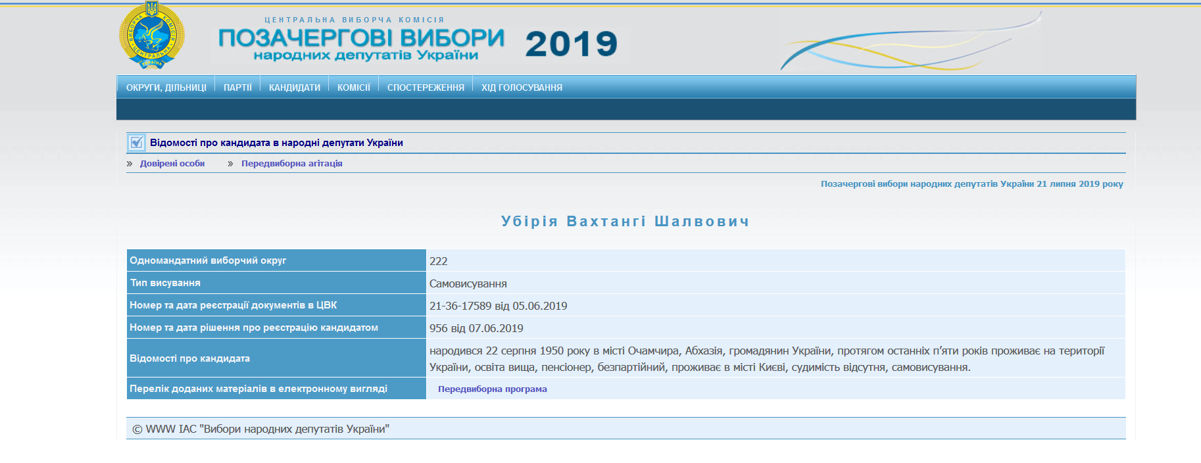The width and height of the screenshot is (1201, 463).
Task: Click the ПОЗАЧЕРГОВІ ВИБОРИ banner title
Action: (x=361, y=38)
